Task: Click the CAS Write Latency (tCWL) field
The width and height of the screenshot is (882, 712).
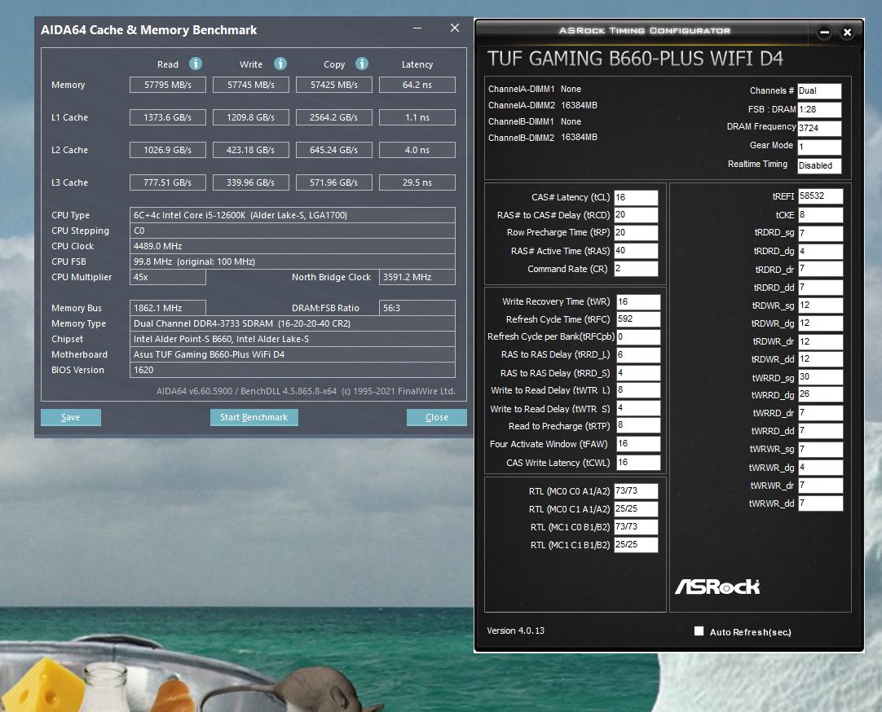Action: pos(638,463)
